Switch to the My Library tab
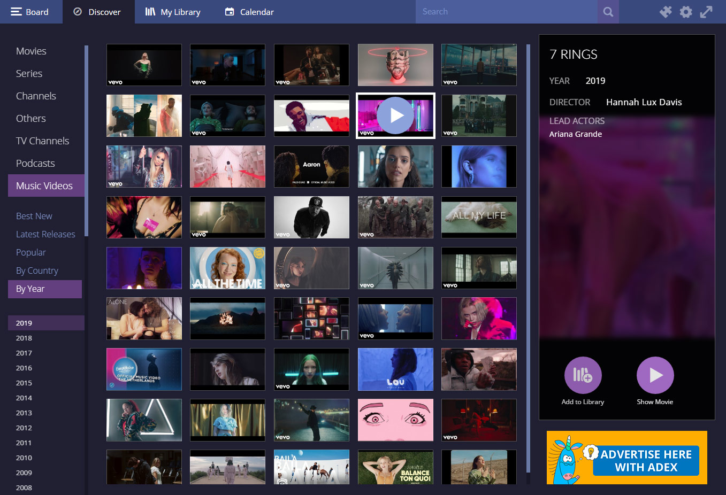This screenshot has height=495, width=726. 173,12
